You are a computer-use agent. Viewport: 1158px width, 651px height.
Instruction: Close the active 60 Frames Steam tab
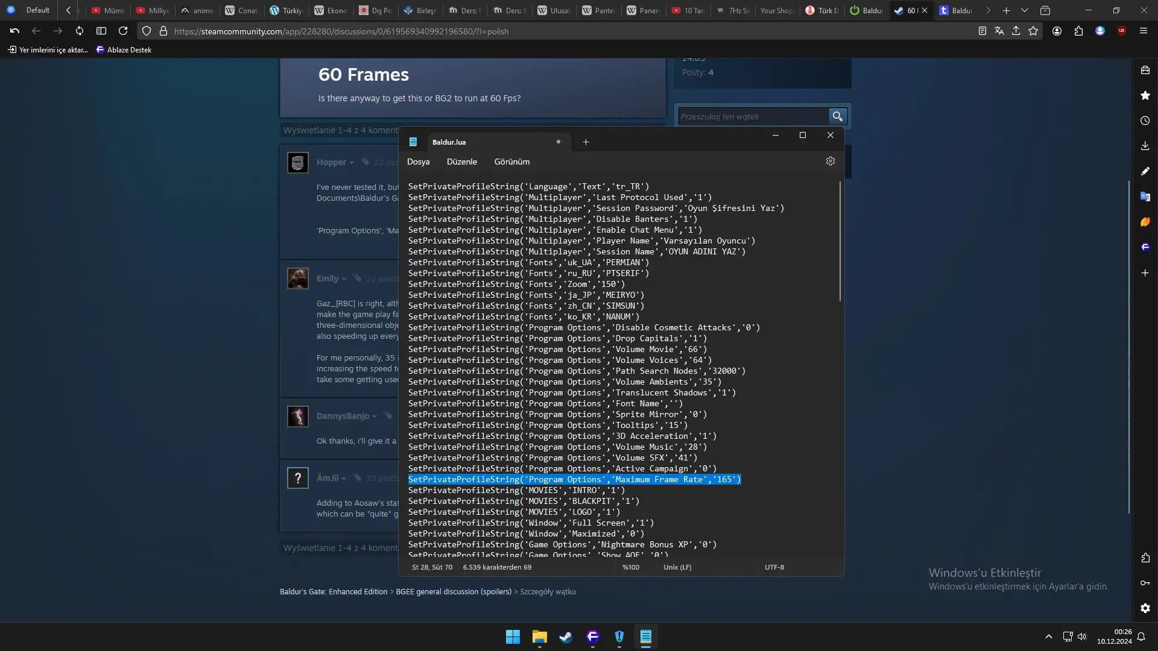point(925,10)
